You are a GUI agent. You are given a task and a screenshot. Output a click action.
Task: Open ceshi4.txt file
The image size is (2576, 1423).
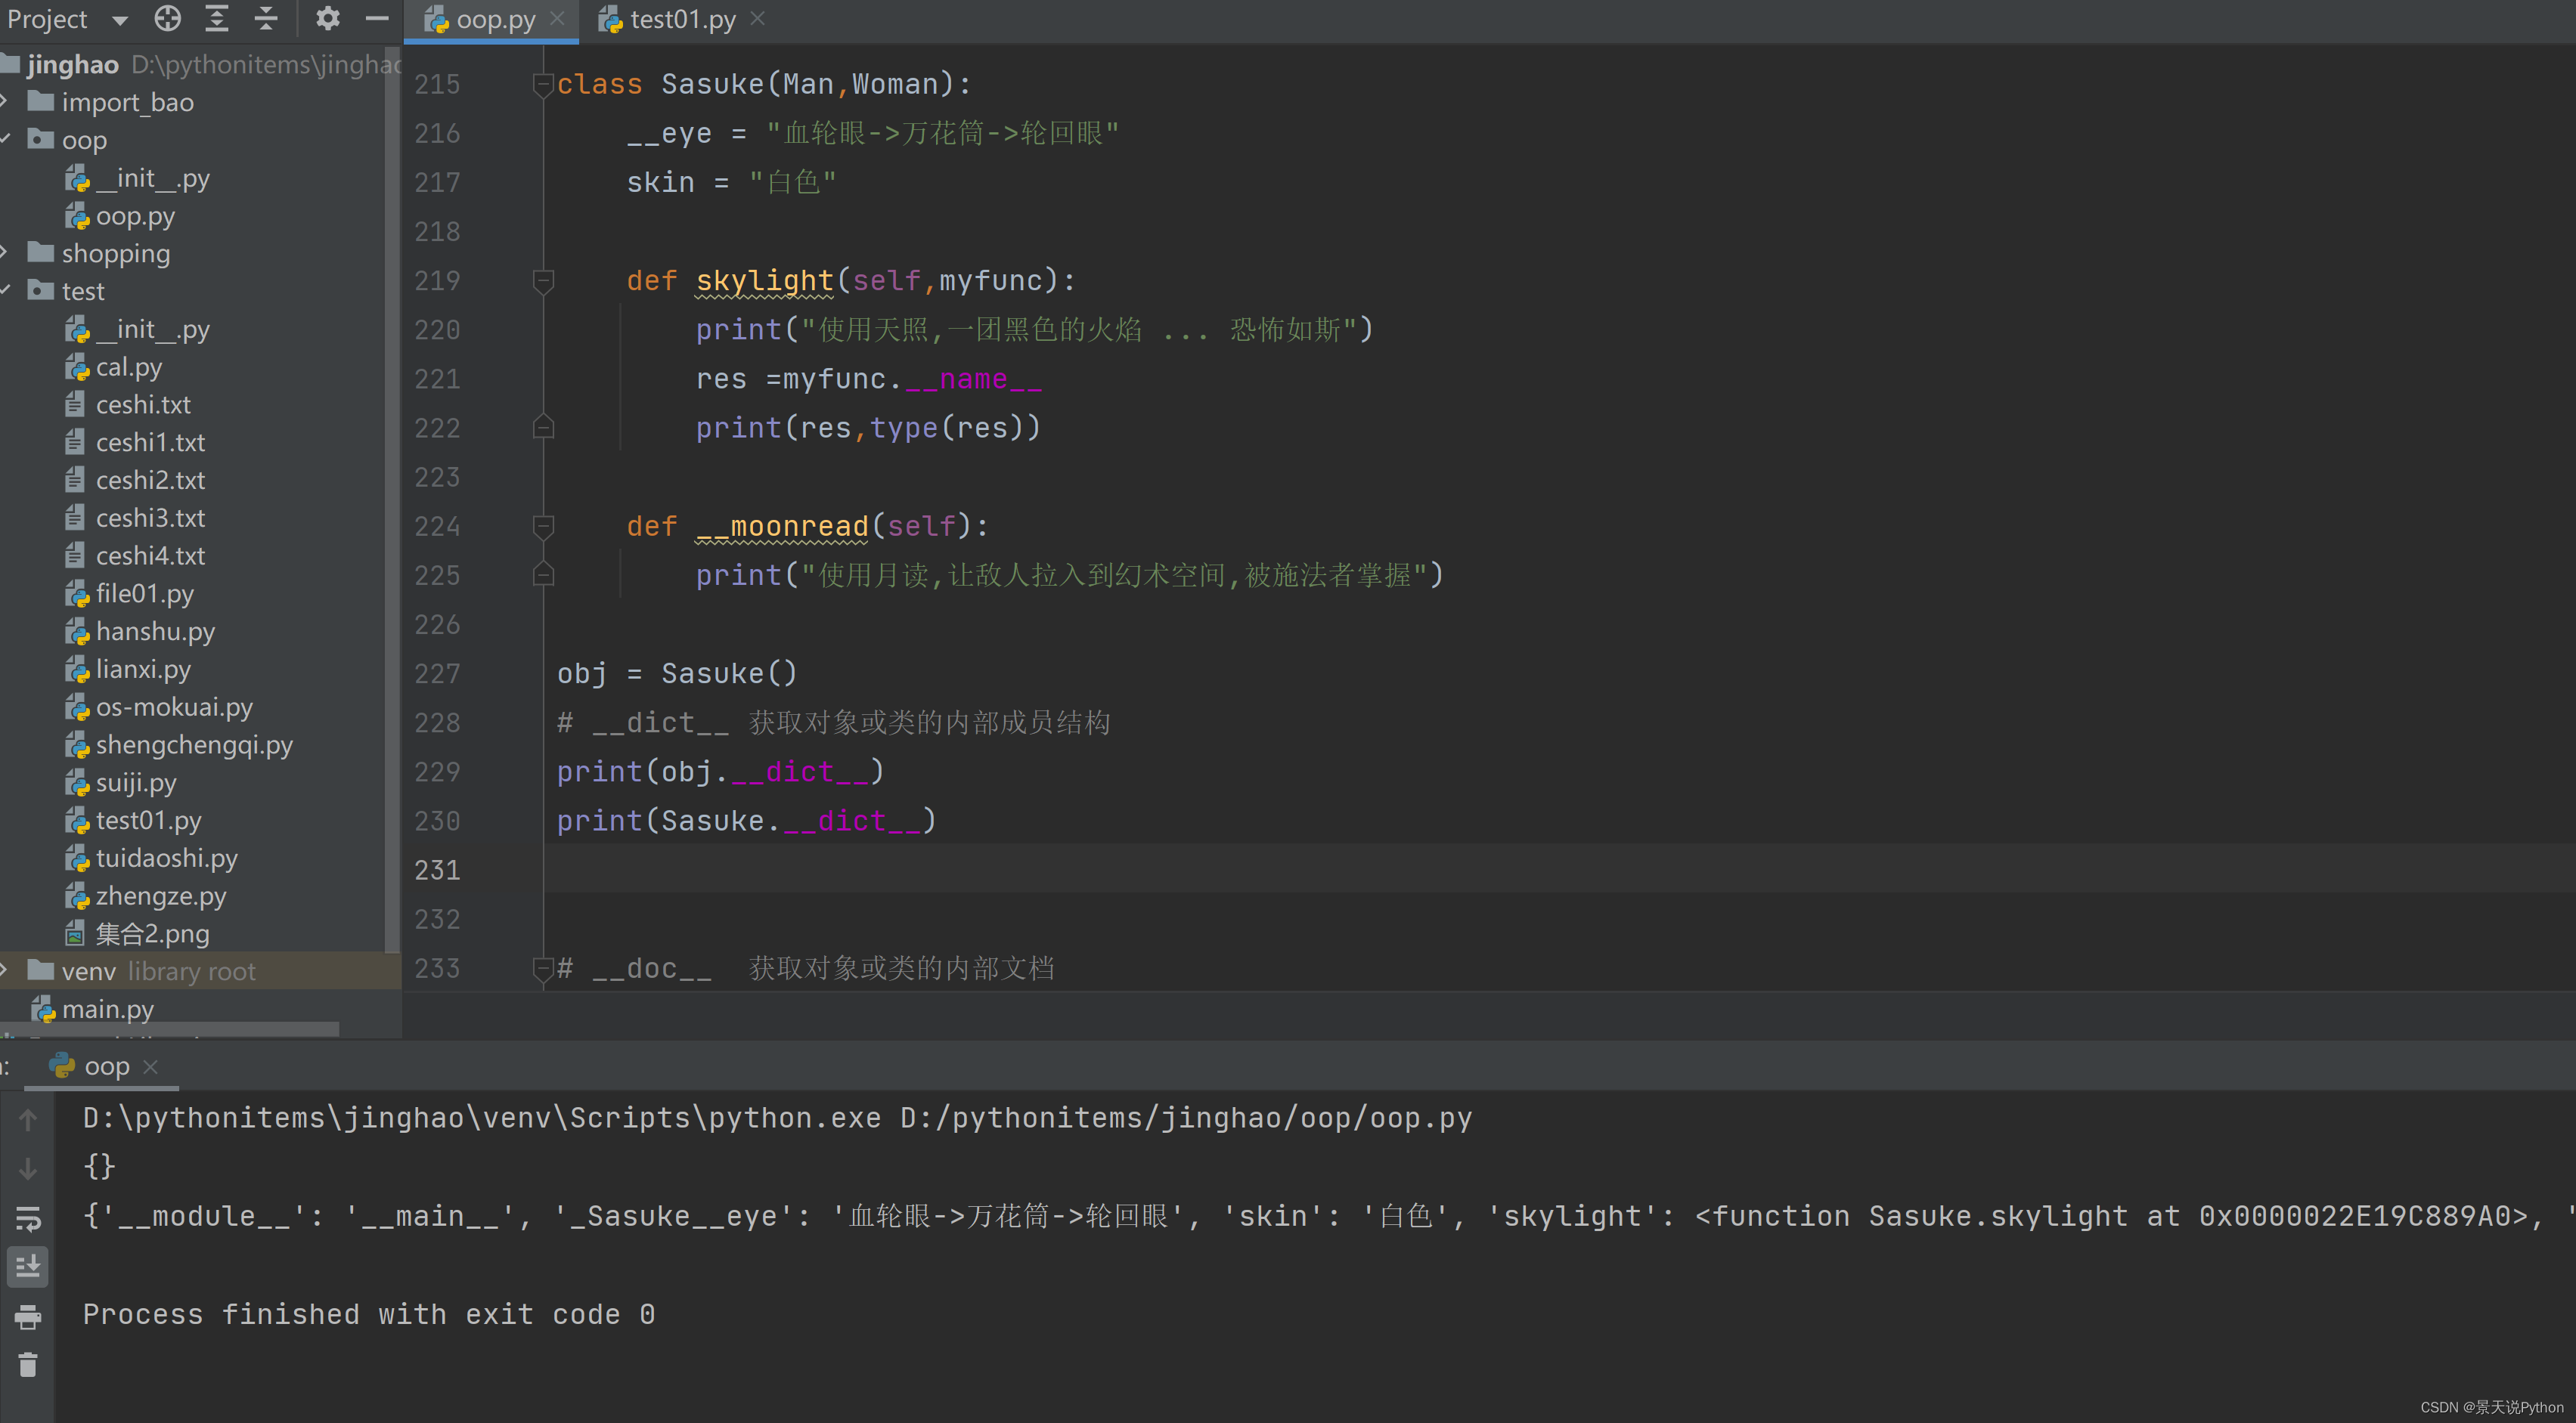(150, 555)
